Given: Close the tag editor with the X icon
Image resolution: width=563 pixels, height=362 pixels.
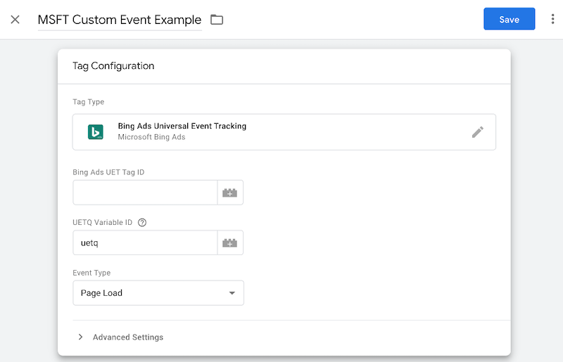Looking at the screenshot, I should point(15,20).
